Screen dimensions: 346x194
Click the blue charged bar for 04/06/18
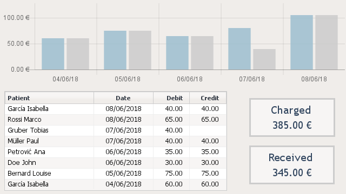pos(53,54)
